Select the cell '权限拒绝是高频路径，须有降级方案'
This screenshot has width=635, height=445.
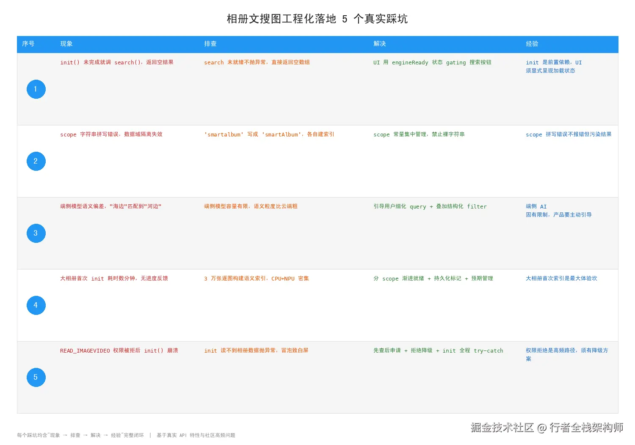coord(567,355)
